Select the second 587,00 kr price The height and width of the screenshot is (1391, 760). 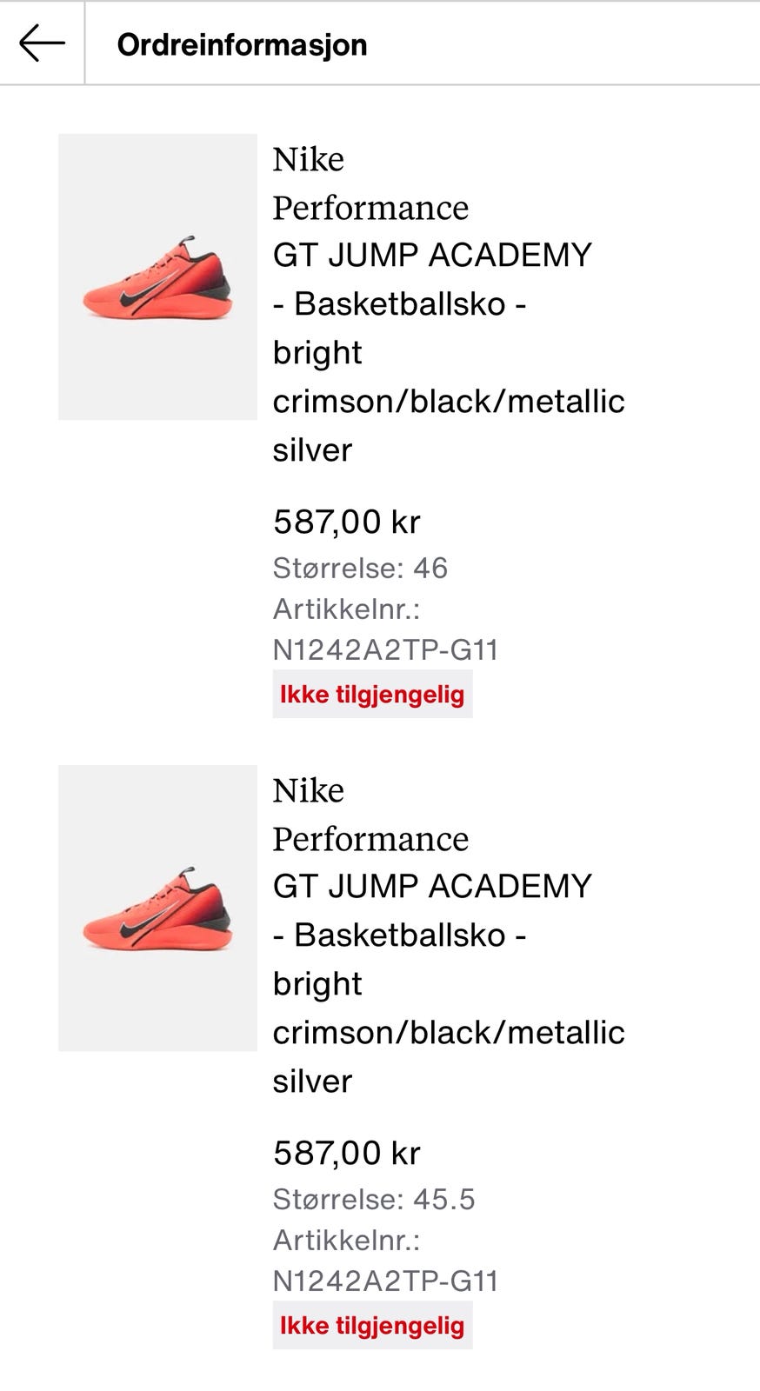[x=347, y=1153]
